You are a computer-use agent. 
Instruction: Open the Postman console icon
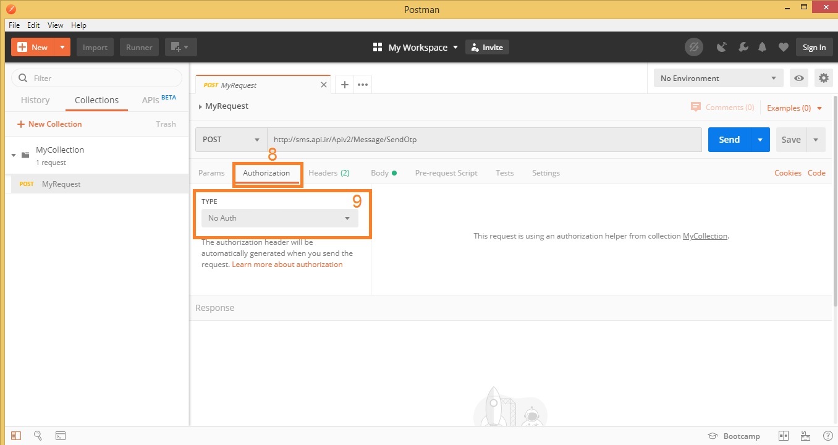coord(60,436)
